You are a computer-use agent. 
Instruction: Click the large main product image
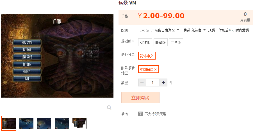click(x=57, y=56)
